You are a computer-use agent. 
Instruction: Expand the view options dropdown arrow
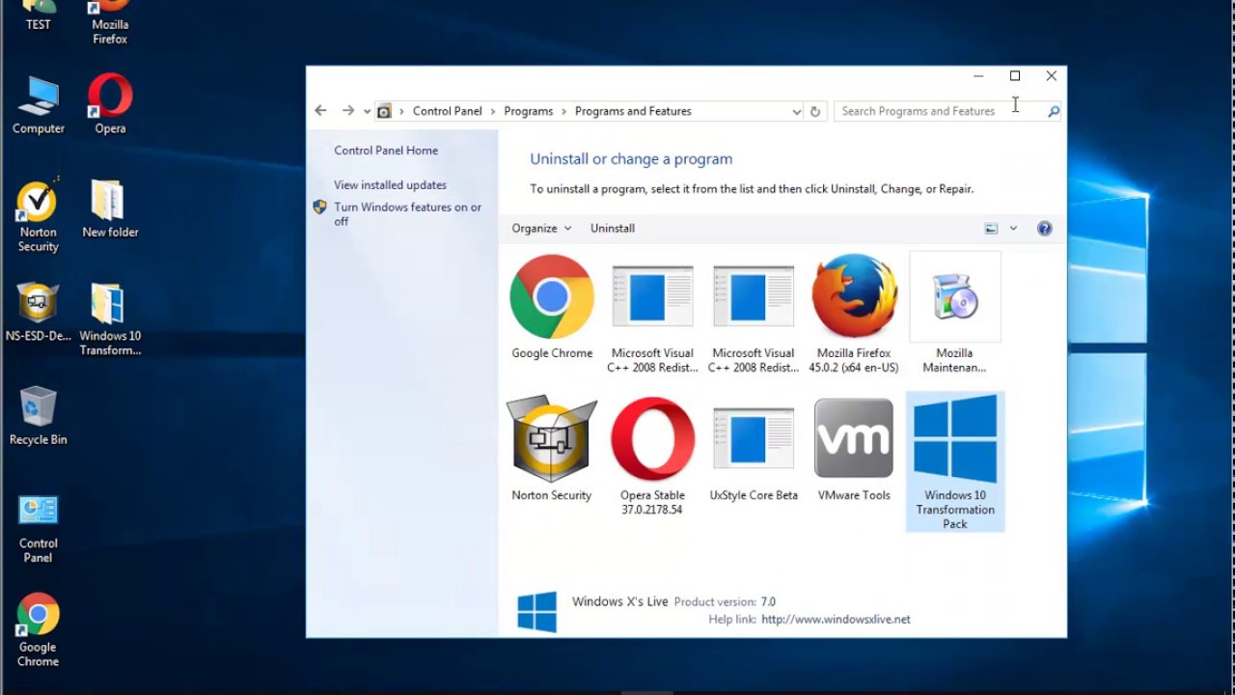click(x=1013, y=229)
